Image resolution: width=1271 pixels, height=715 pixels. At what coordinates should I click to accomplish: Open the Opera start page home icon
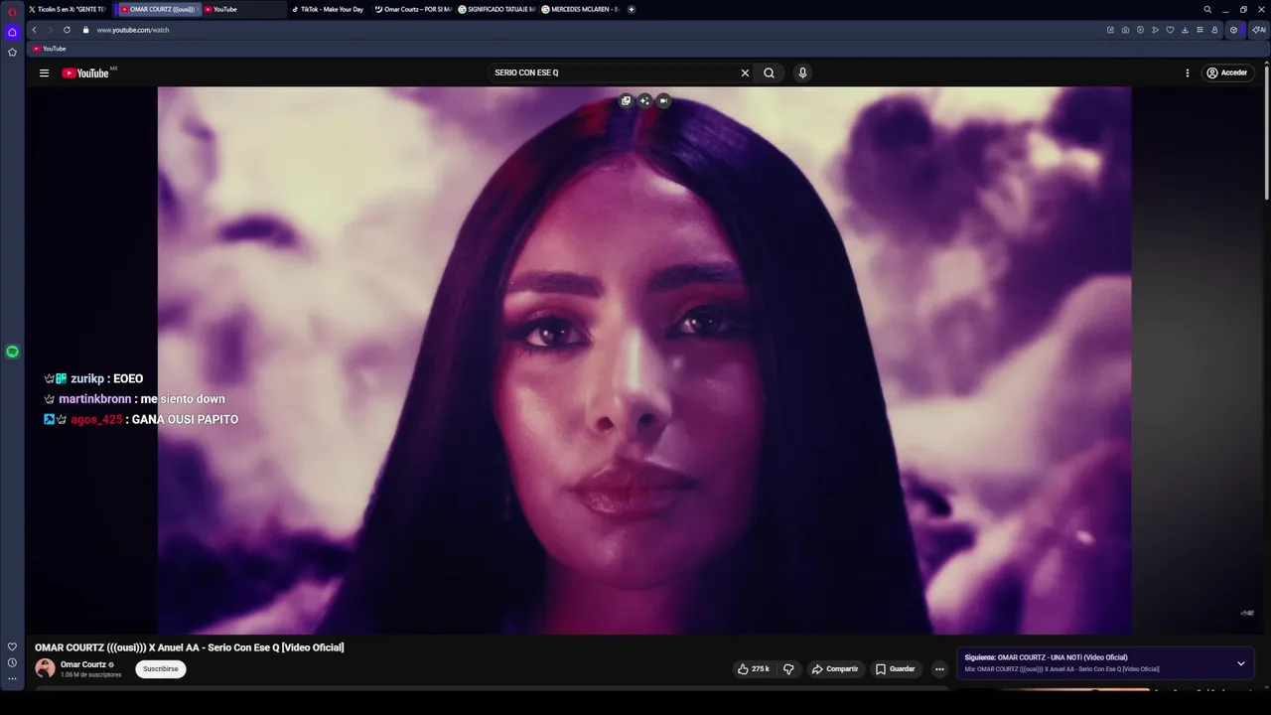pos(12,32)
